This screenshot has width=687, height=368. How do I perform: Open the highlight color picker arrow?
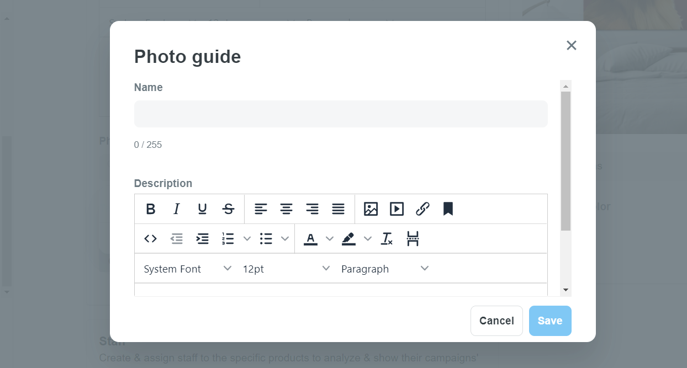point(368,239)
